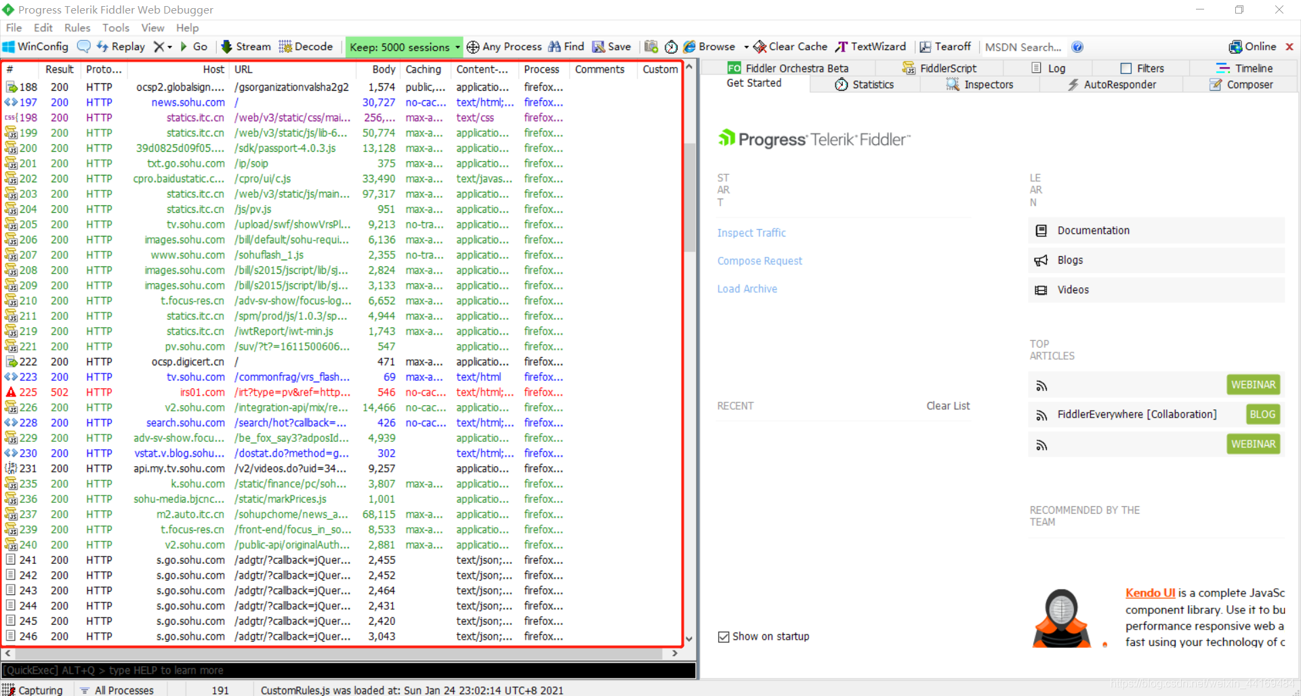Open the View menu
Screen dimensions: 1301x696
point(152,28)
